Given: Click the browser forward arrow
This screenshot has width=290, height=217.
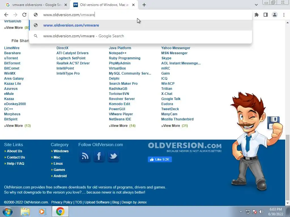Looking at the screenshot, I should coord(15,15).
